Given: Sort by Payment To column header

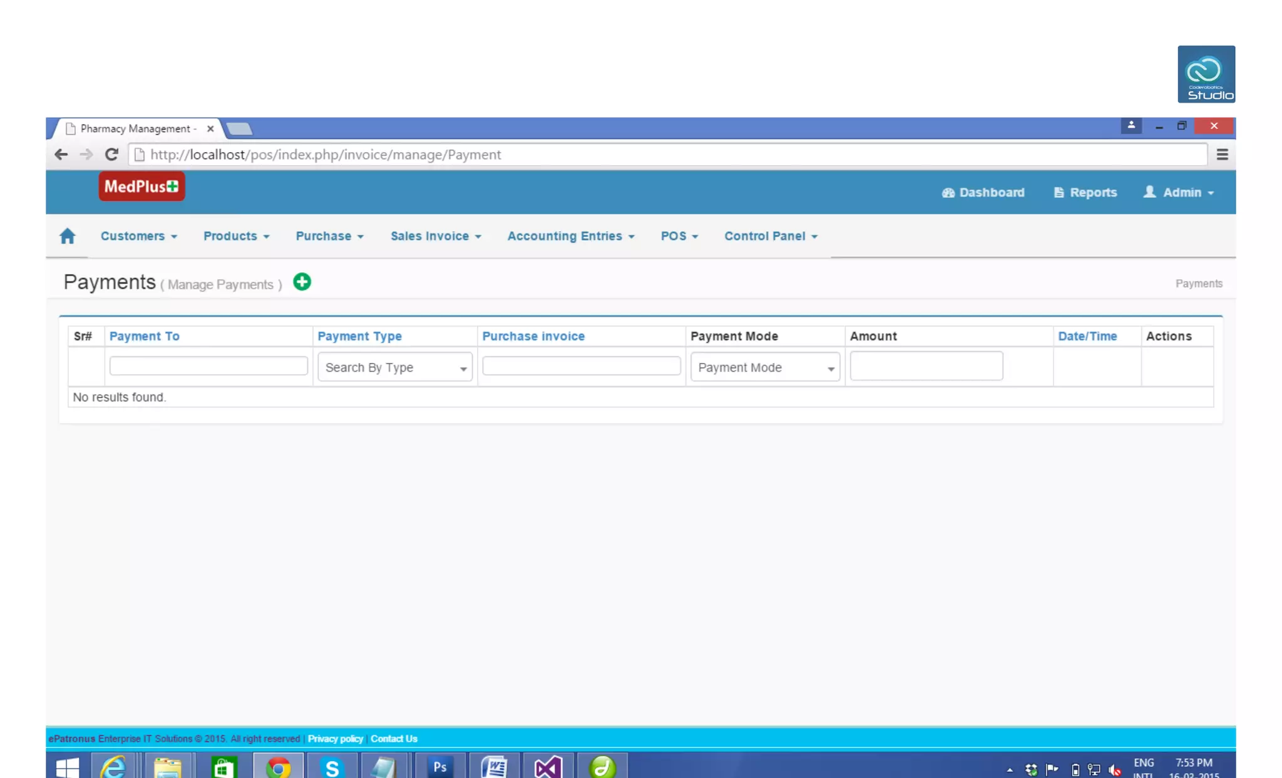Looking at the screenshot, I should [x=145, y=336].
